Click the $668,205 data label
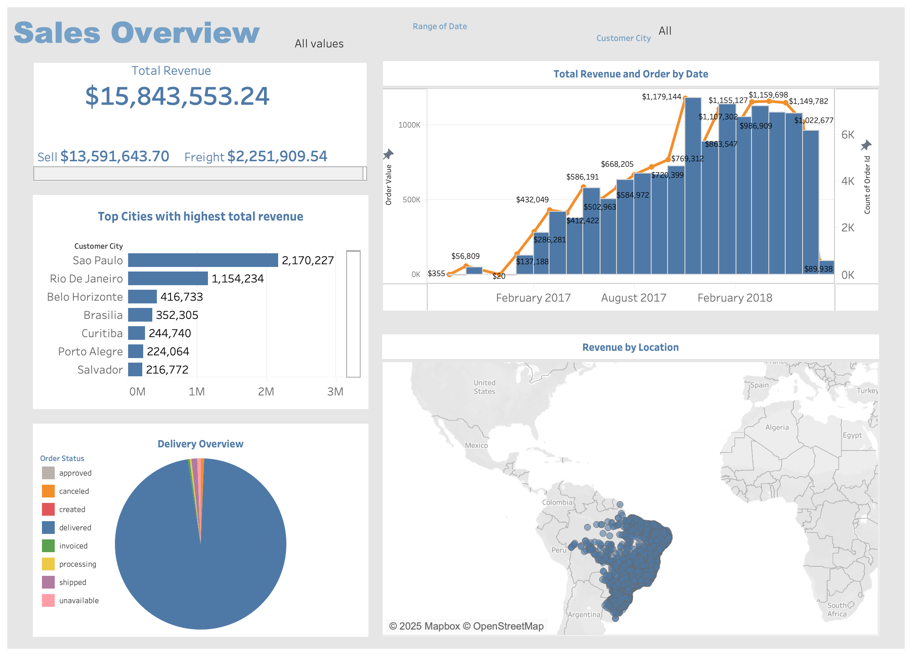 (617, 164)
